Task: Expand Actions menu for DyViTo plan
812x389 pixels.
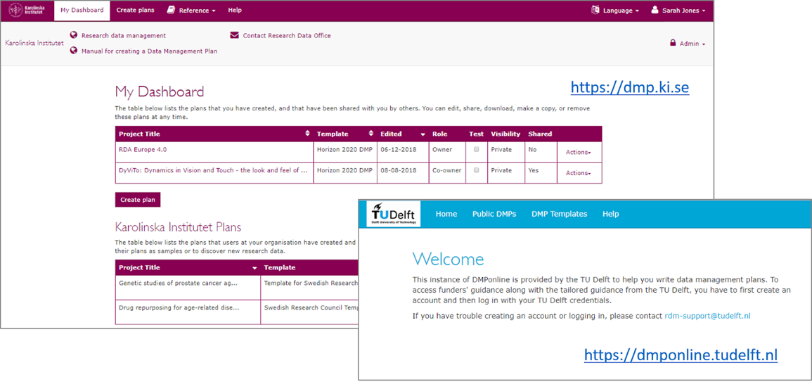Action: 578,173
